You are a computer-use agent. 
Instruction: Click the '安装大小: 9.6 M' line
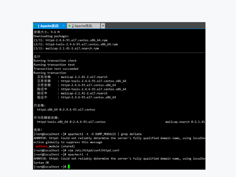point(47,32)
